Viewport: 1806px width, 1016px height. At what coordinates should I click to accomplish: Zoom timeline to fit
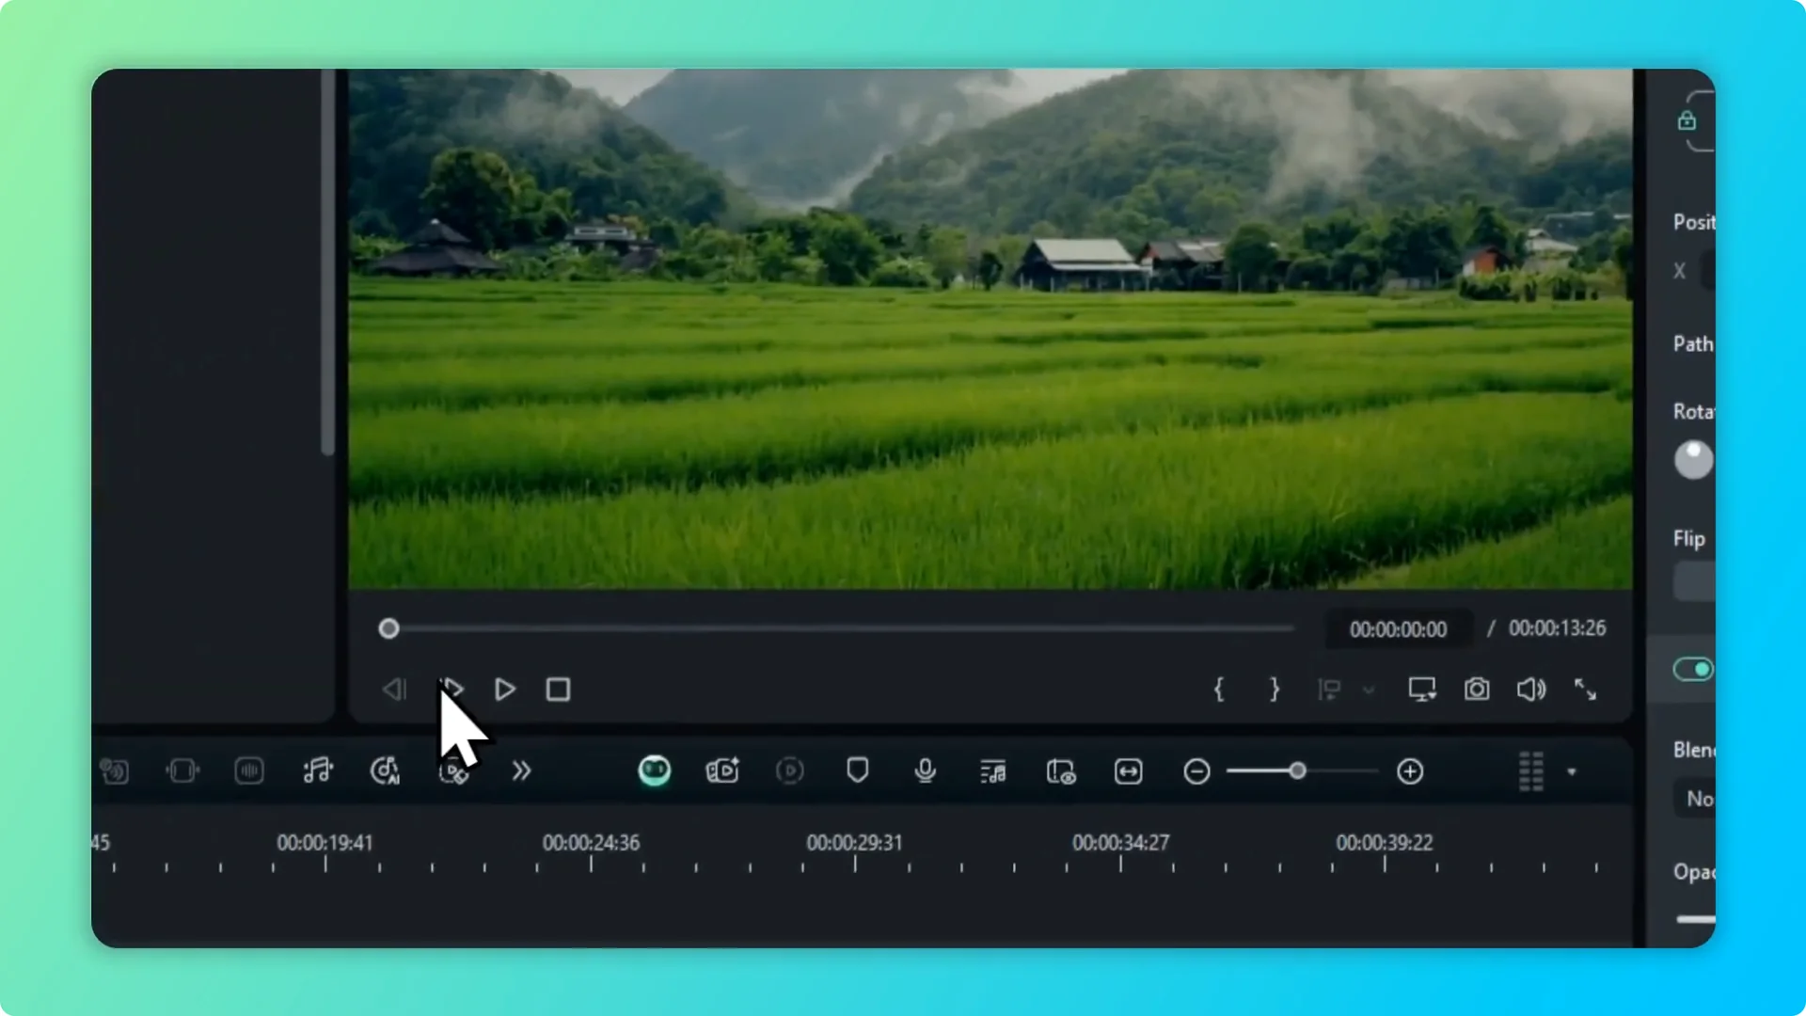1129,772
